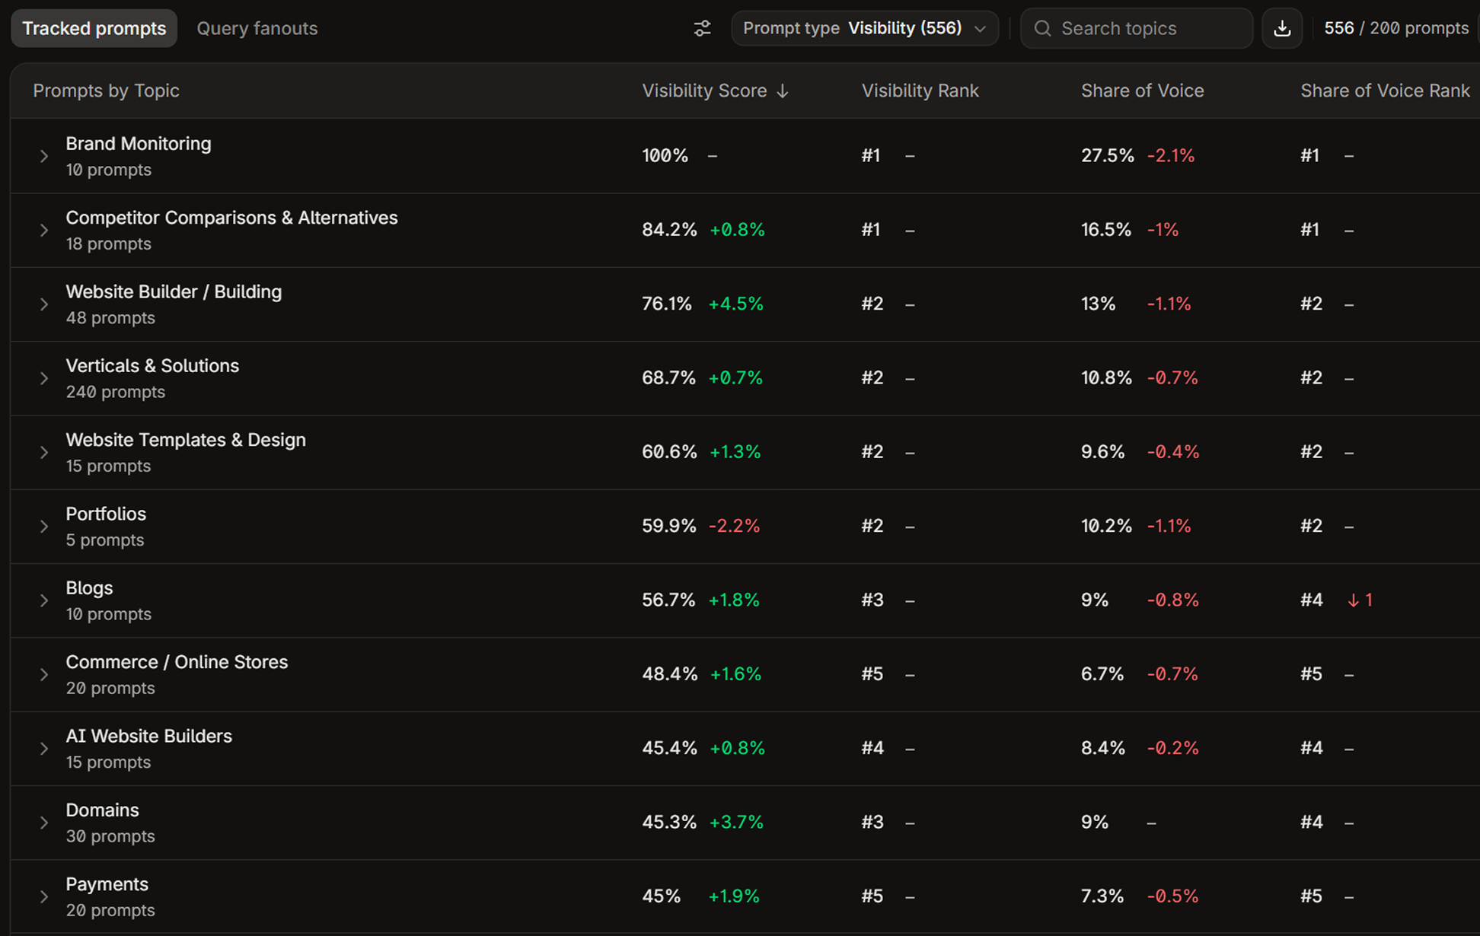Switch to the Query fanouts tab
Screen dimensions: 1480x936
[257, 28]
